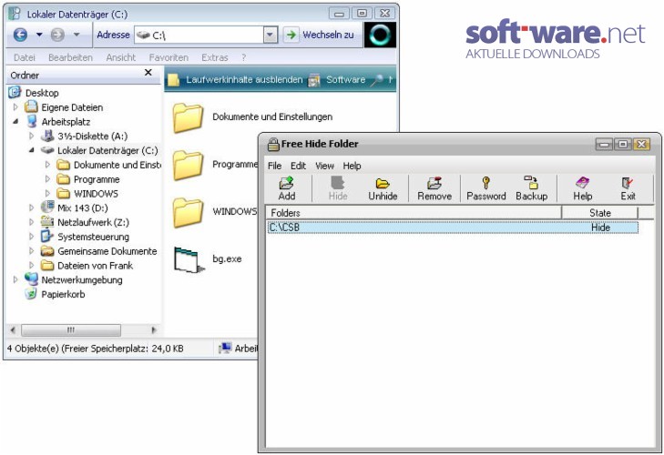Expand Netzwerkumgebung tree node
The height and width of the screenshot is (455, 664).
pyautogui.click(x=15, y=279)
